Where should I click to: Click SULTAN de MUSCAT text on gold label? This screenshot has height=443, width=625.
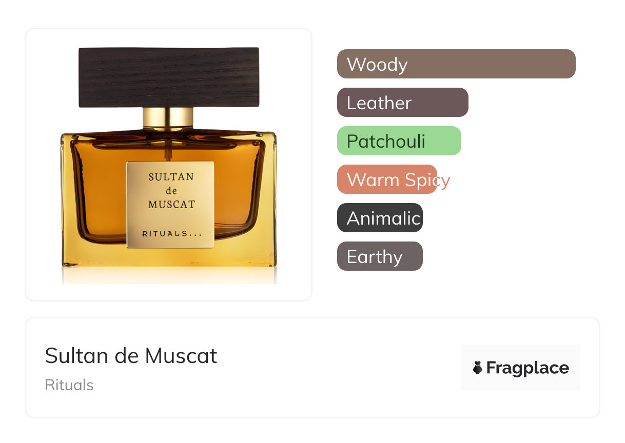pos(171,191)
